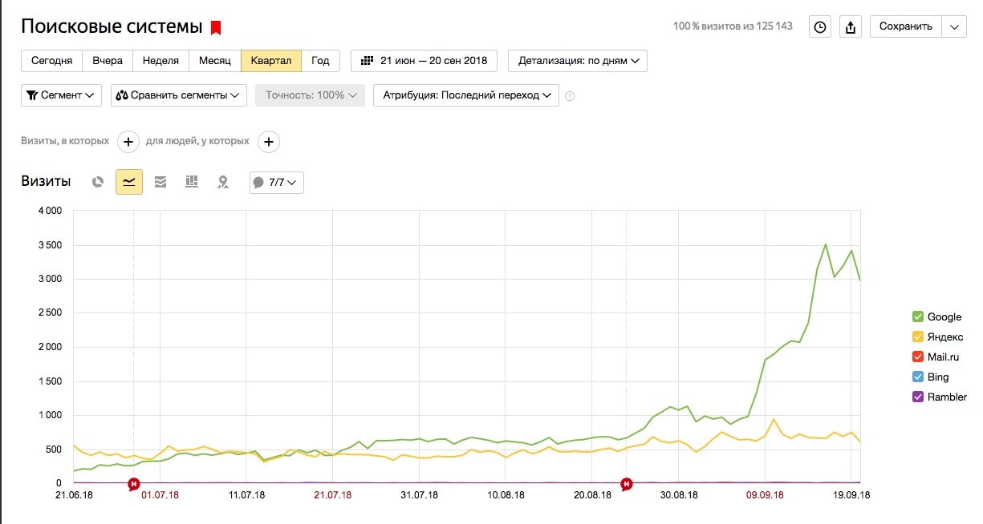983x524 pixels.
Task: Toggle the Яндекс series checkbox
Action: pyautogui.click(x=918, y=337)
